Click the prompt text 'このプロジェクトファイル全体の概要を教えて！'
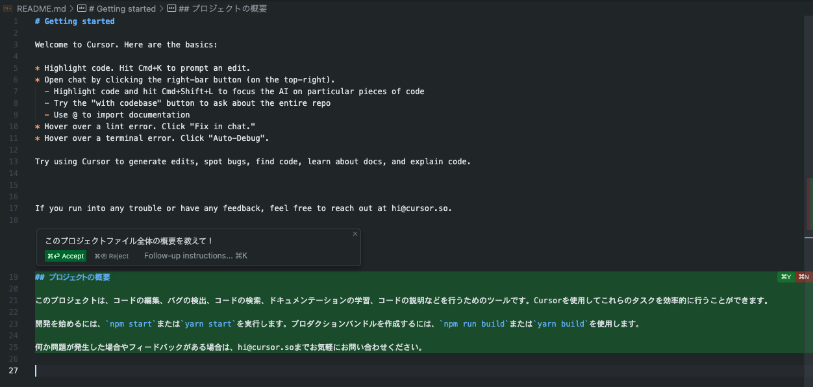This screenshot has width=813, height=387. [x=129, y=241]
